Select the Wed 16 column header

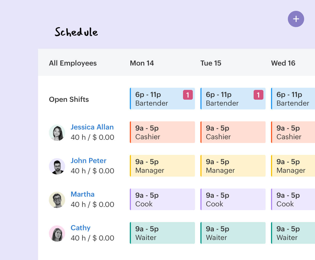283,63
